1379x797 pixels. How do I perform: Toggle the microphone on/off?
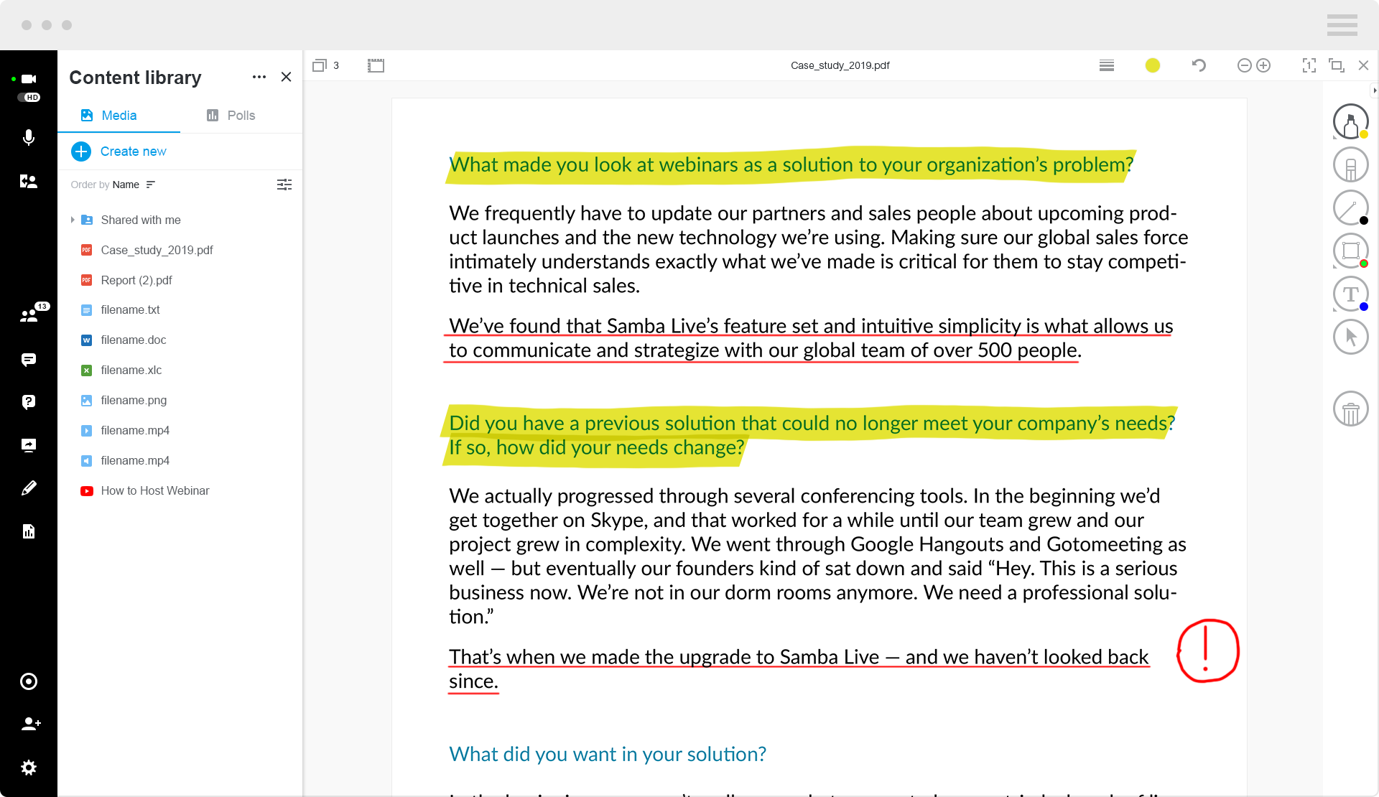tap(27, 138)
